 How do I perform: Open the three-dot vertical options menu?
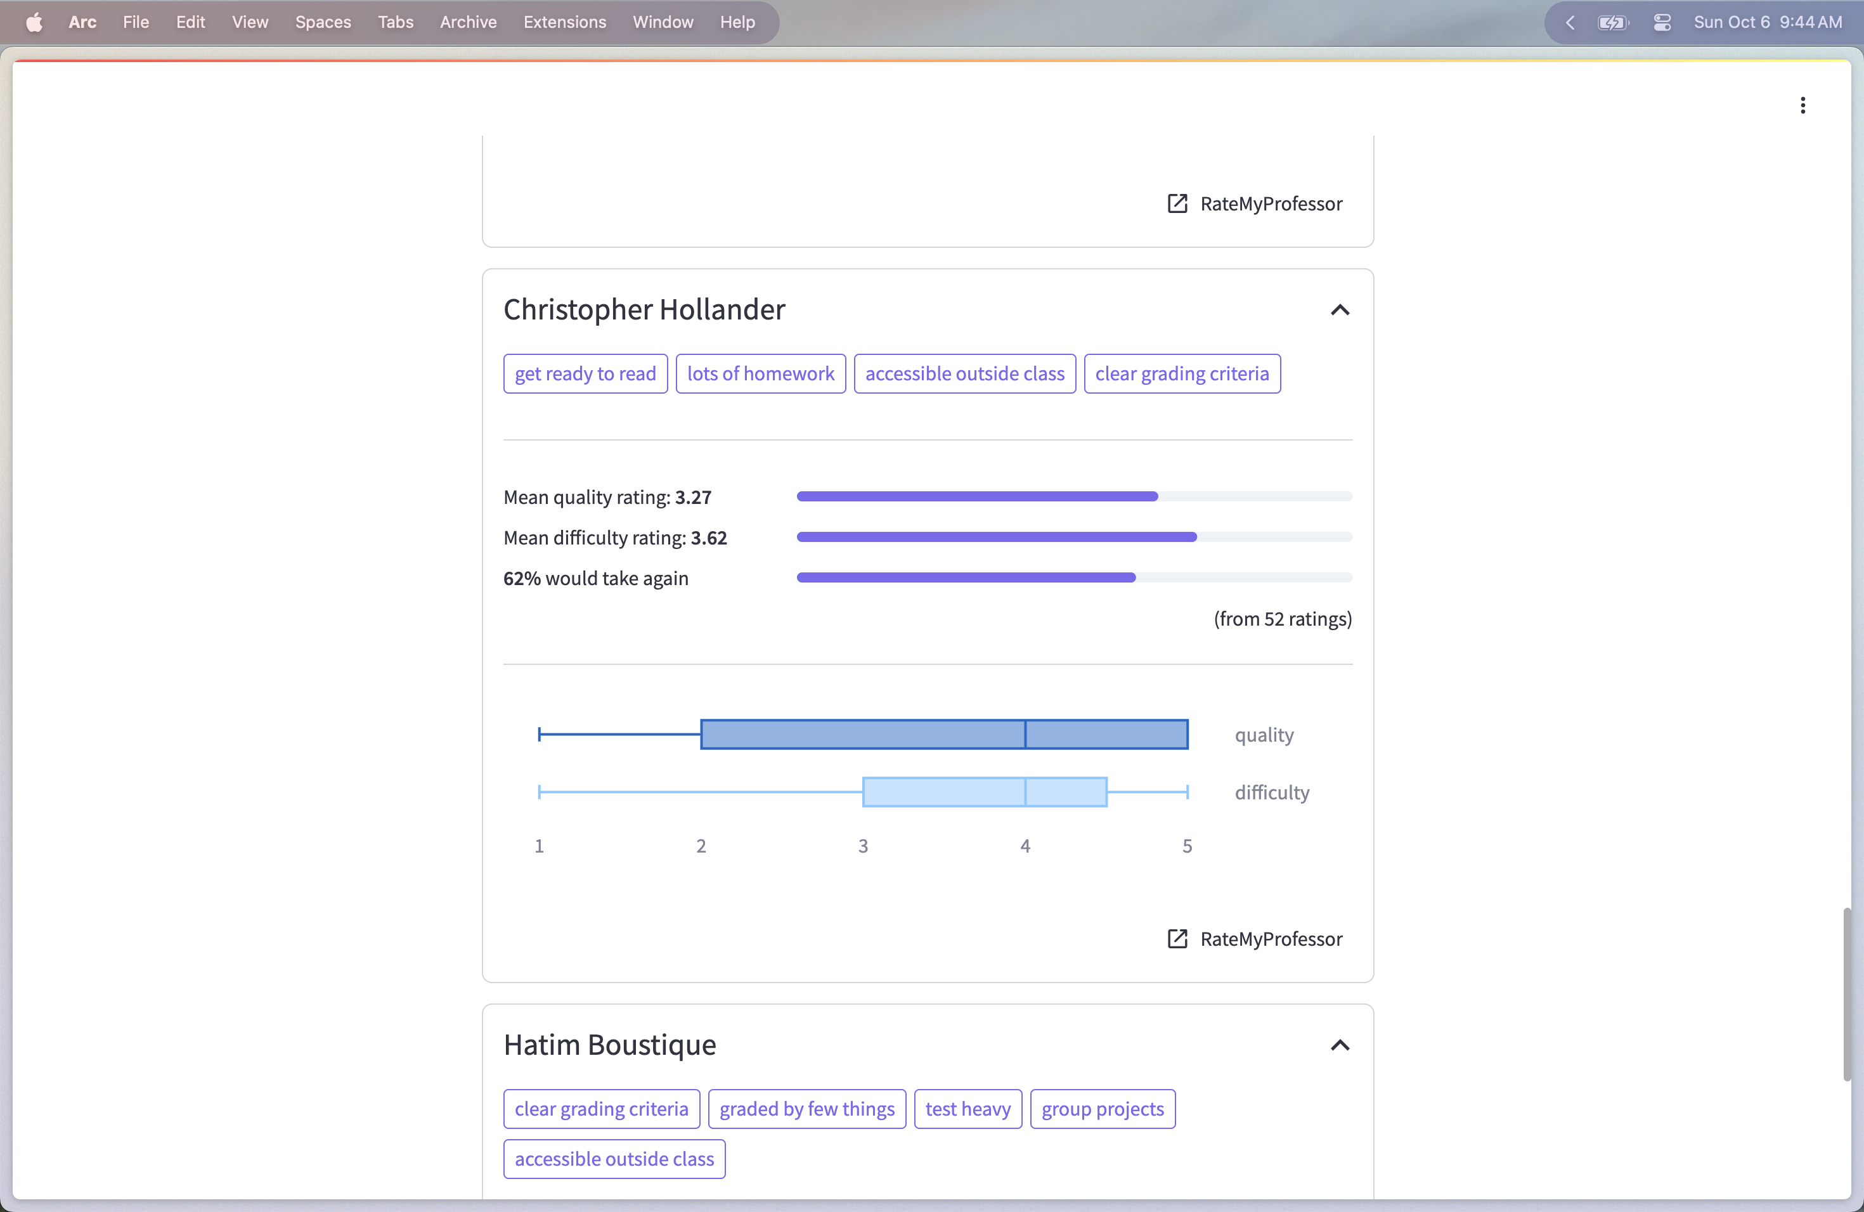[x=1802, y=106]
